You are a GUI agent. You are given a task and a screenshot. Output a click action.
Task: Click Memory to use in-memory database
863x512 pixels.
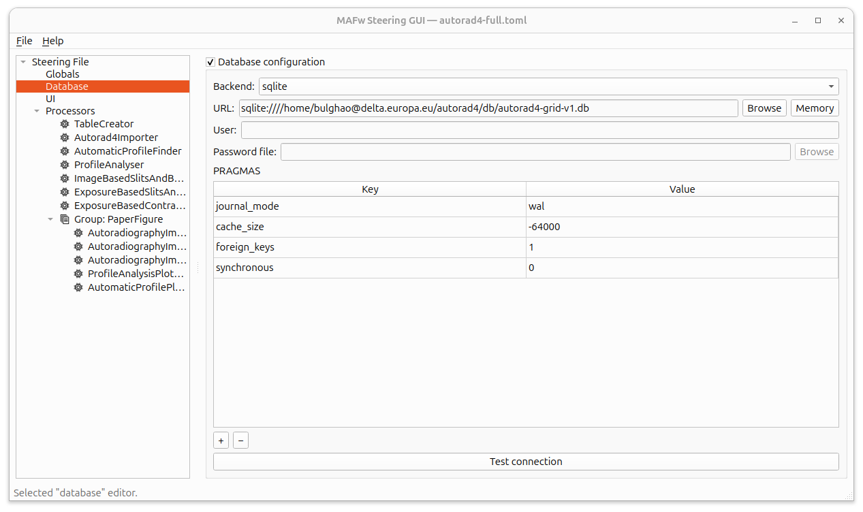815,108
